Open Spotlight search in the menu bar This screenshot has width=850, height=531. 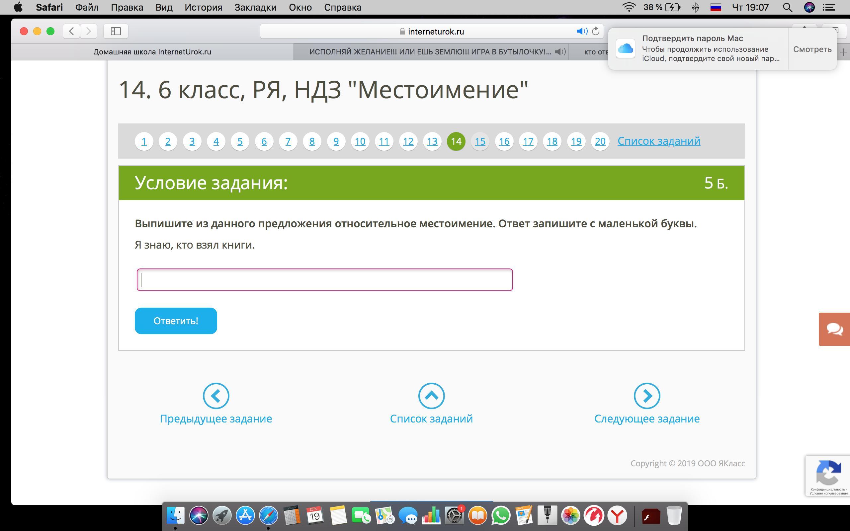[787, 7]
